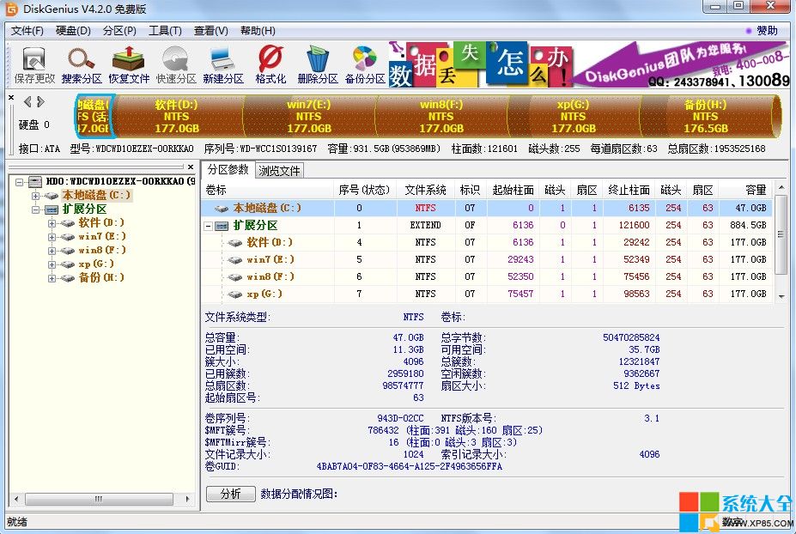Viewport: 796px width, 534px height.
Task: Open the 硬盘(D) menu
Action: click(x=73, y=31)
